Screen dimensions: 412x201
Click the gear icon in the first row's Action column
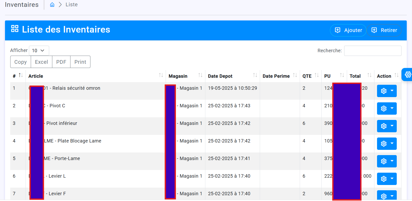point(384,91)
